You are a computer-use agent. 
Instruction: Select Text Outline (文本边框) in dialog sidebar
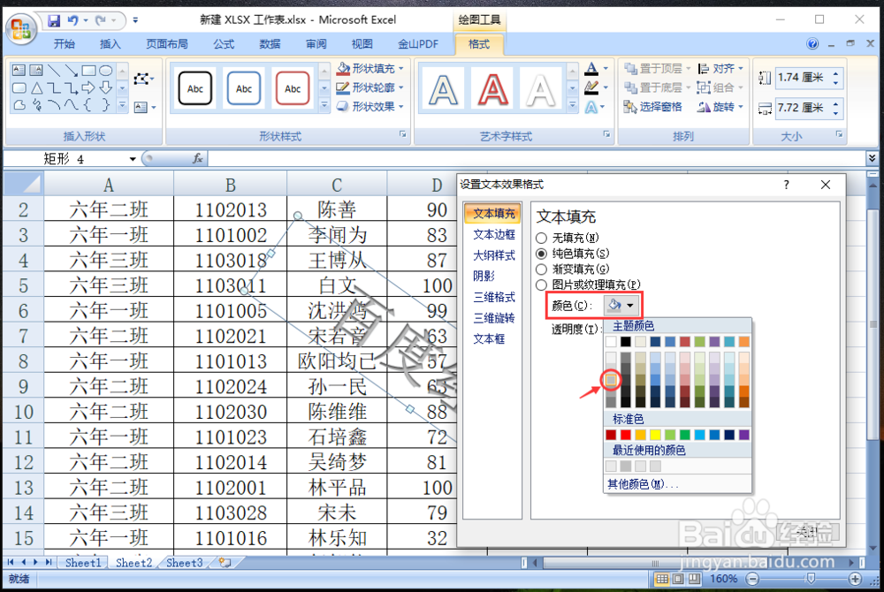(x=493, y=234)
